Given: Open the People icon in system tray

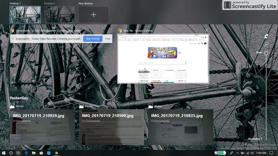Looking at the screenshot, I should coord(232,153).
